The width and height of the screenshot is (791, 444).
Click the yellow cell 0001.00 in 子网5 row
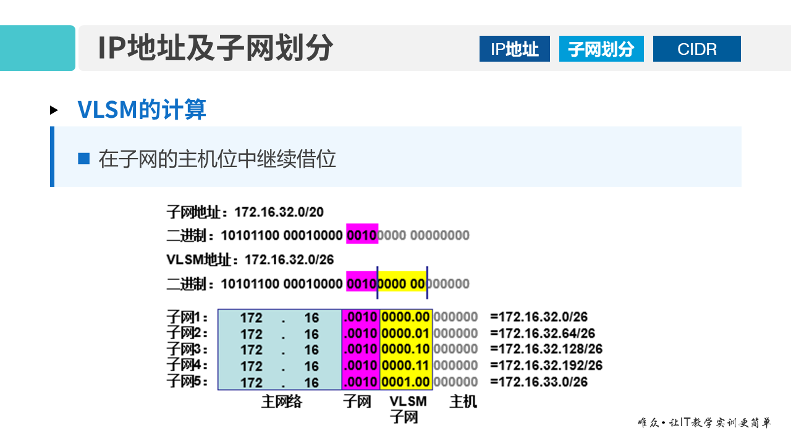pyautogui.click(x=405, y=382)
